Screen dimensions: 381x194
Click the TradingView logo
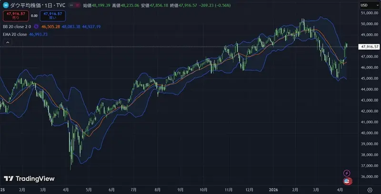tap(29, 179)
